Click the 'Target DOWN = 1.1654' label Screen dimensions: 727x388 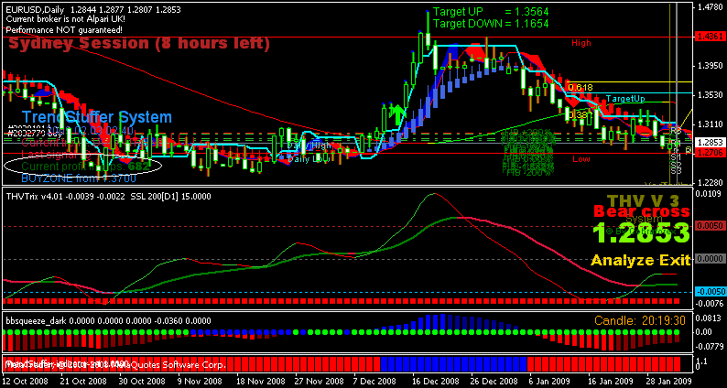490,24
